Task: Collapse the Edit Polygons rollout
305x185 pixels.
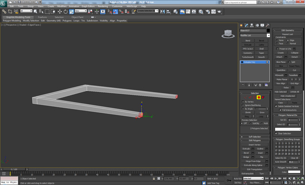Action: [254, 141]
